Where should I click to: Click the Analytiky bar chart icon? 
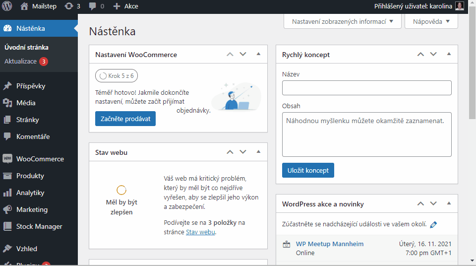click(x=7, y=193)
